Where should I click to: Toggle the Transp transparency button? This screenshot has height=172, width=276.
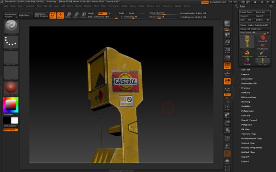pos(227,146)
